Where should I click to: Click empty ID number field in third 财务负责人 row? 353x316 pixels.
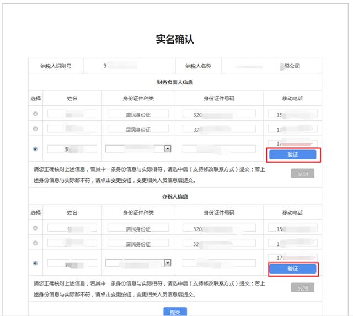coord(219,149)
